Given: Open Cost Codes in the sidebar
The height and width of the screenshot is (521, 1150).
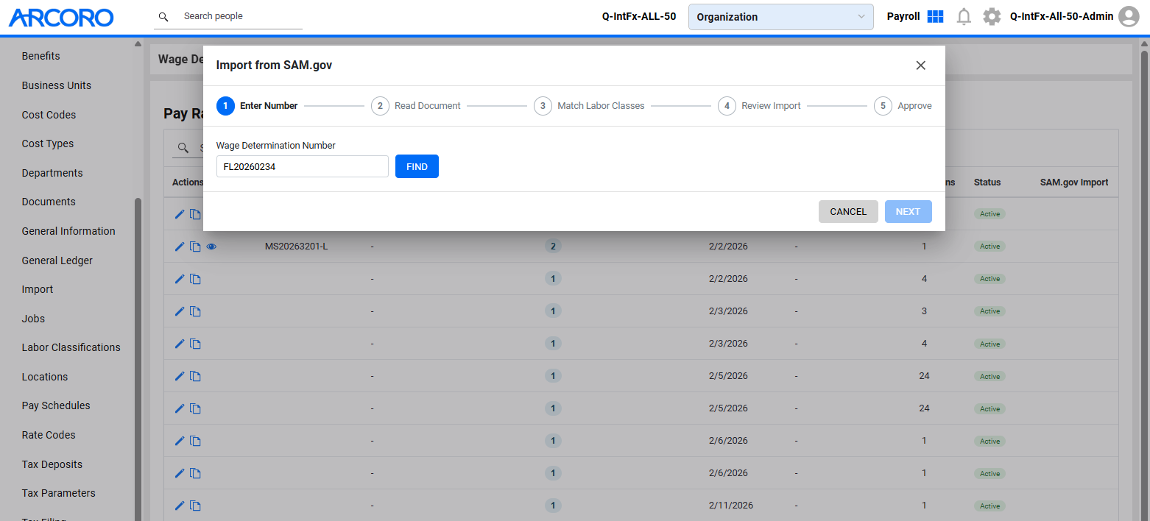Looking at the screenshot, I should [x=49, y=115].
